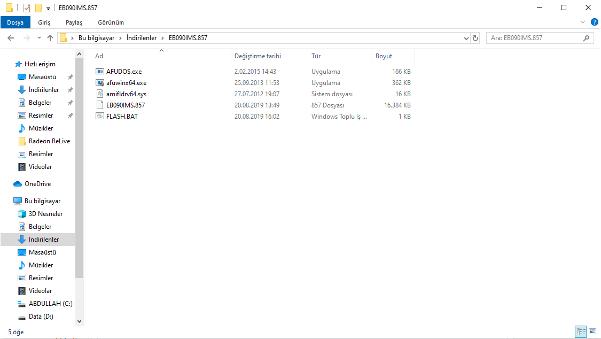Switch to the Görünüm ribbon tab
The image size is (601, 339).
click(x=111, y=22)
